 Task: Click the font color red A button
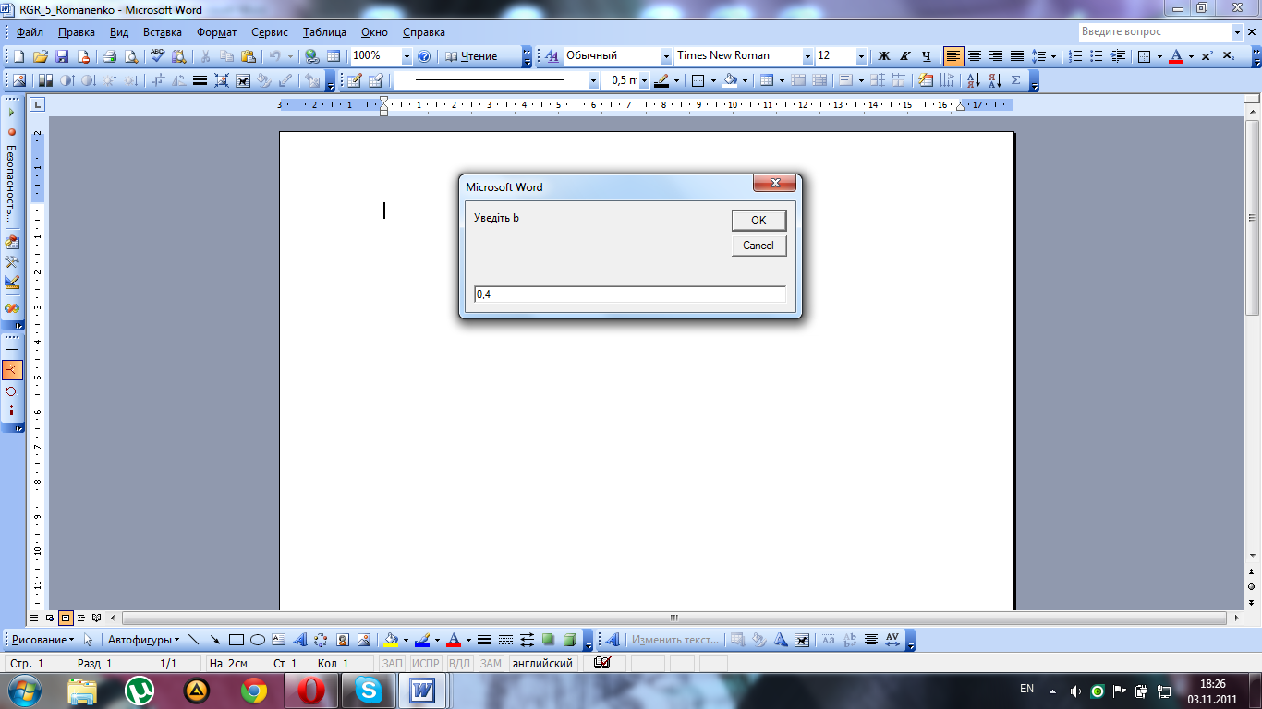pyautogui.click(x=1176, y=56)
